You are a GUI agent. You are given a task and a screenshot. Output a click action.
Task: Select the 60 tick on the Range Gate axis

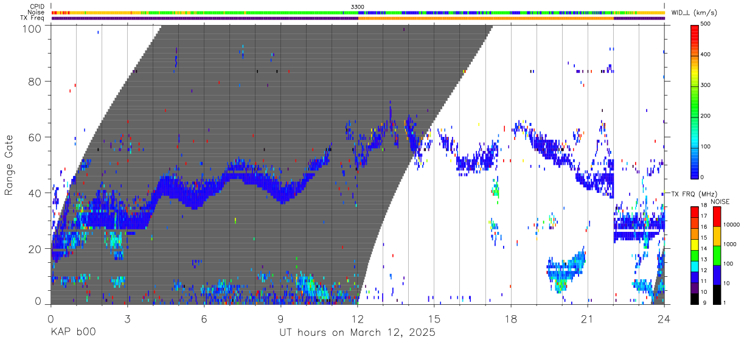point(35,137)
